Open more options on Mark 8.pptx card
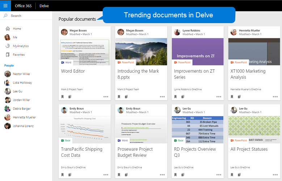The height and width of the screenshot is (181, 282). (162, 96)
